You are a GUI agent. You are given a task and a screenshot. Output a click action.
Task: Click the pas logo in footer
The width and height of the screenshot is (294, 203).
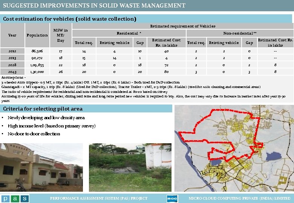click(15, 198)
